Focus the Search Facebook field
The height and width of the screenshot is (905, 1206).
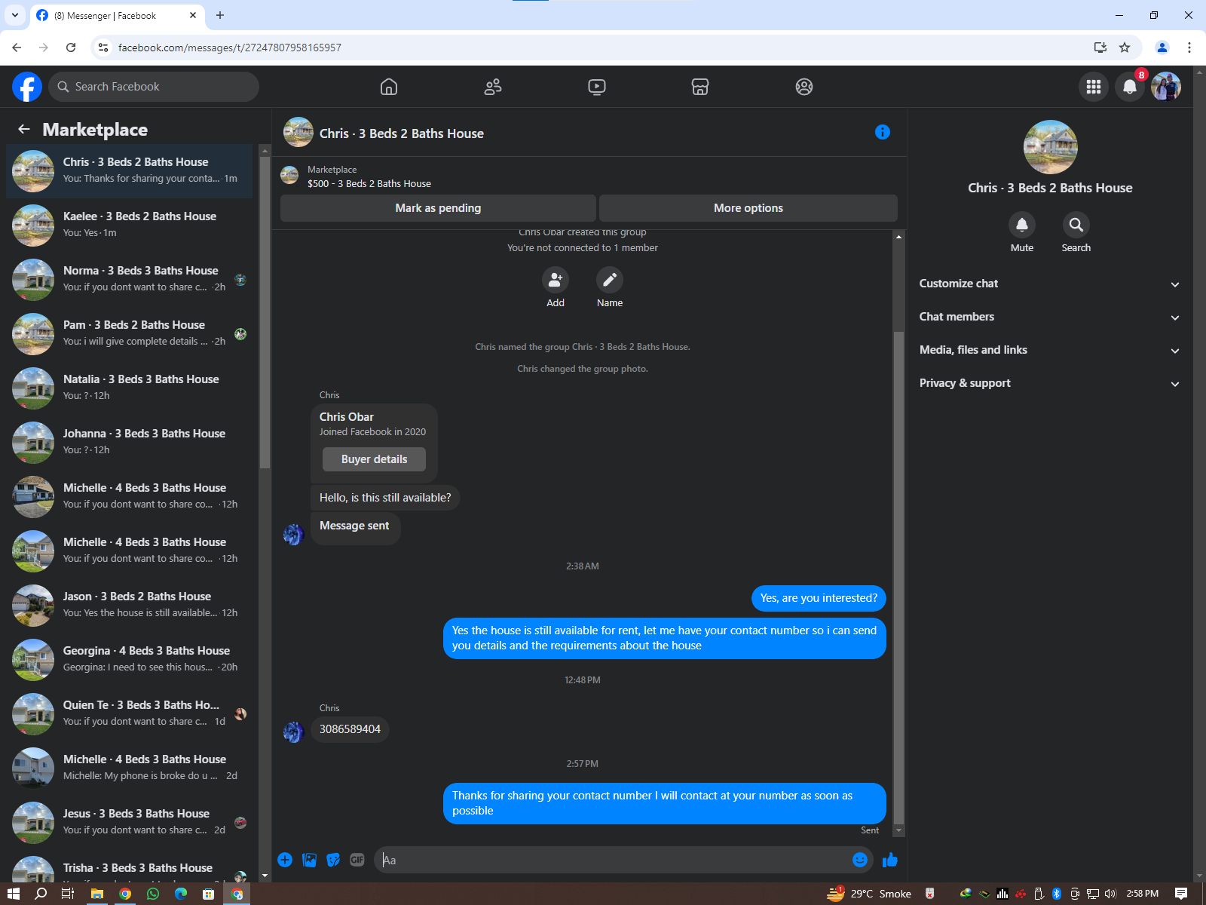(154, 87)
